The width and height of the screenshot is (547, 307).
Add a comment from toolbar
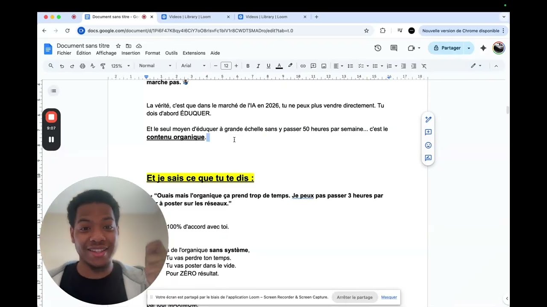coord(313,66)
